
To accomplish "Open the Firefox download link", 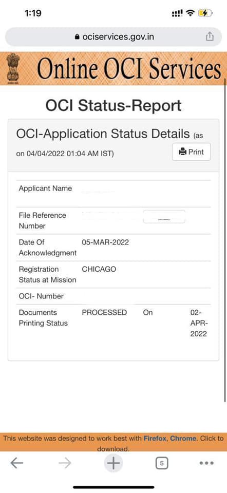I will click(155, 438).
